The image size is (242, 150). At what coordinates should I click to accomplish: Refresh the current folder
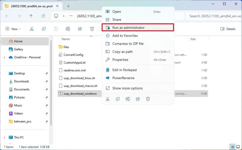43,16
